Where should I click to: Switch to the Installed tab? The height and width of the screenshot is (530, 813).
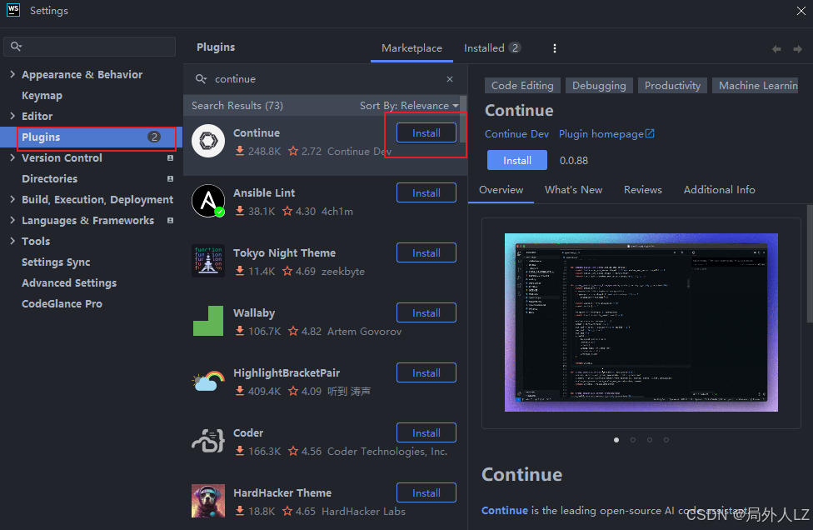491,48
